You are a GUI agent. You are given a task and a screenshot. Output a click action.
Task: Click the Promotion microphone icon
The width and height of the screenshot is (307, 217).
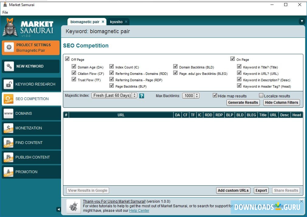click(x=9, y=172)
